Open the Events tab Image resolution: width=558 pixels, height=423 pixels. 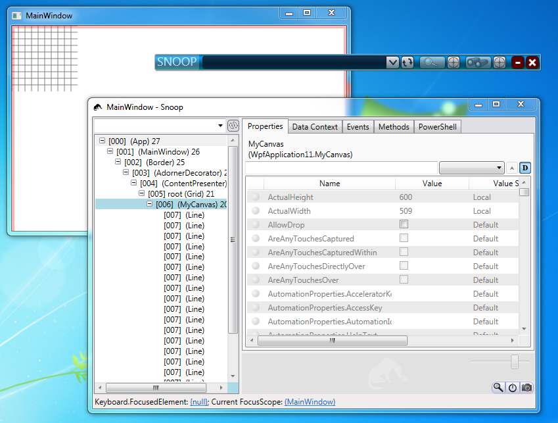click(x=358, y=127)
